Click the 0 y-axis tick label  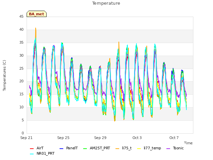click(23, 133)
